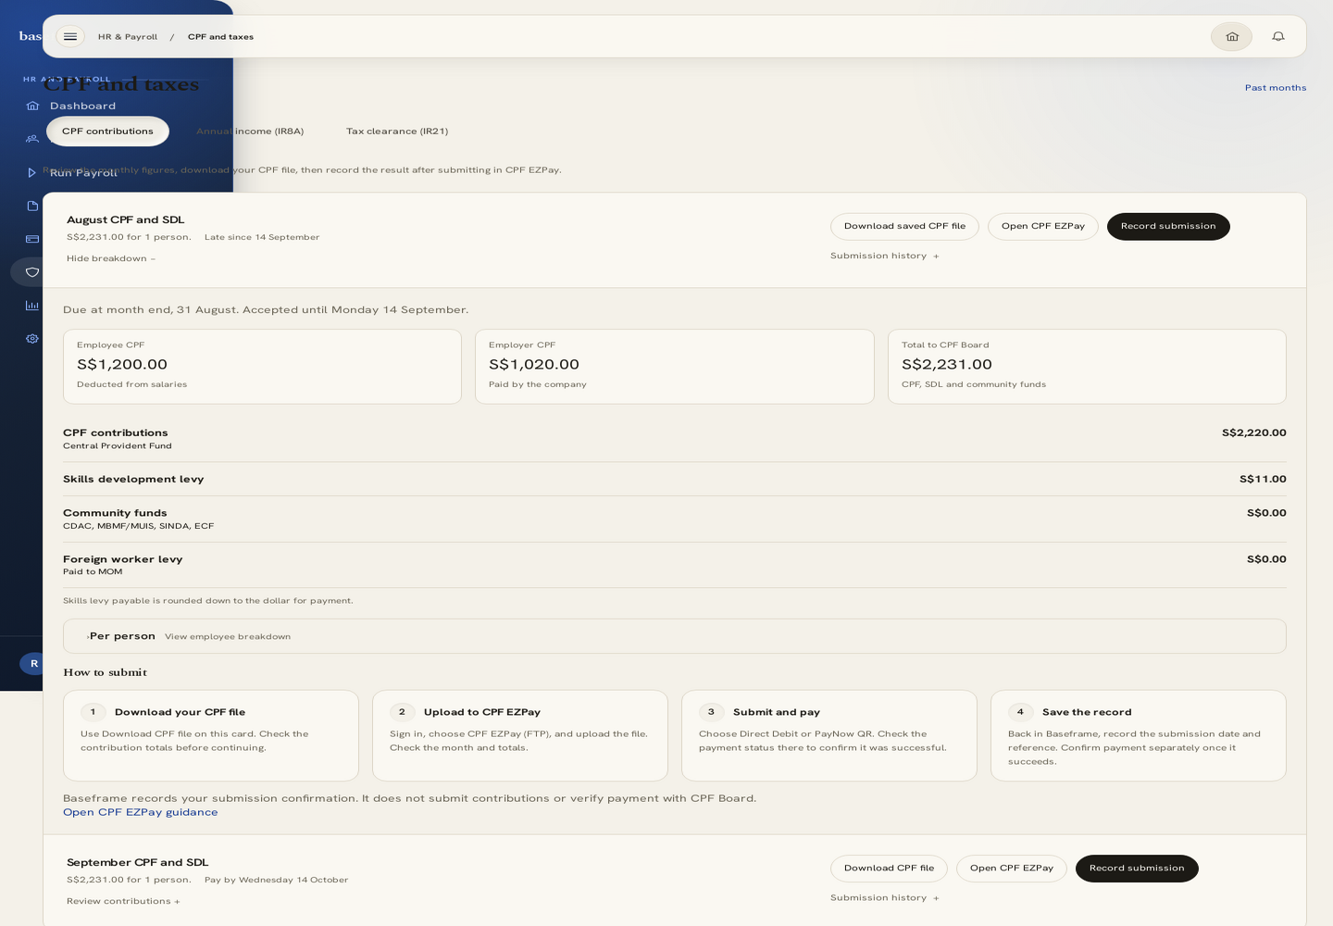Open the home button in the top bar

point(1231,37)
